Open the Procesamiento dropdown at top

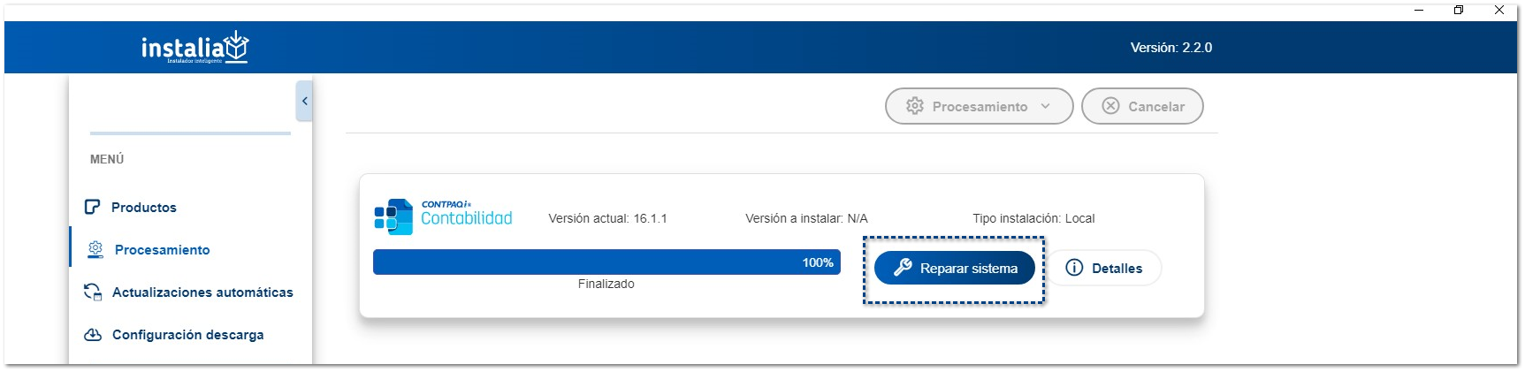[x=979, y=106]
